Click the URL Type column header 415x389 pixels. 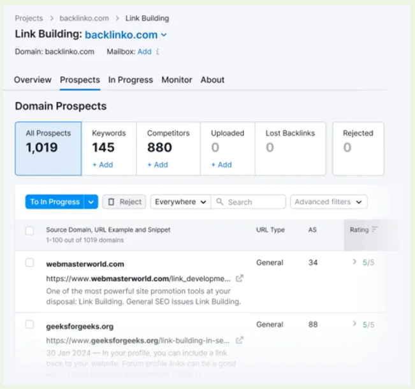[270, 230]
